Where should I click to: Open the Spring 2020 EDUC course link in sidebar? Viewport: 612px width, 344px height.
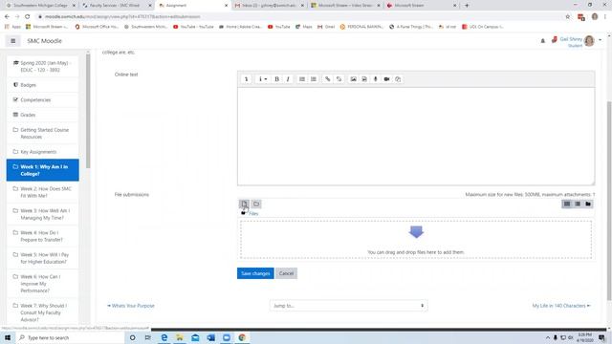point(42,66)
